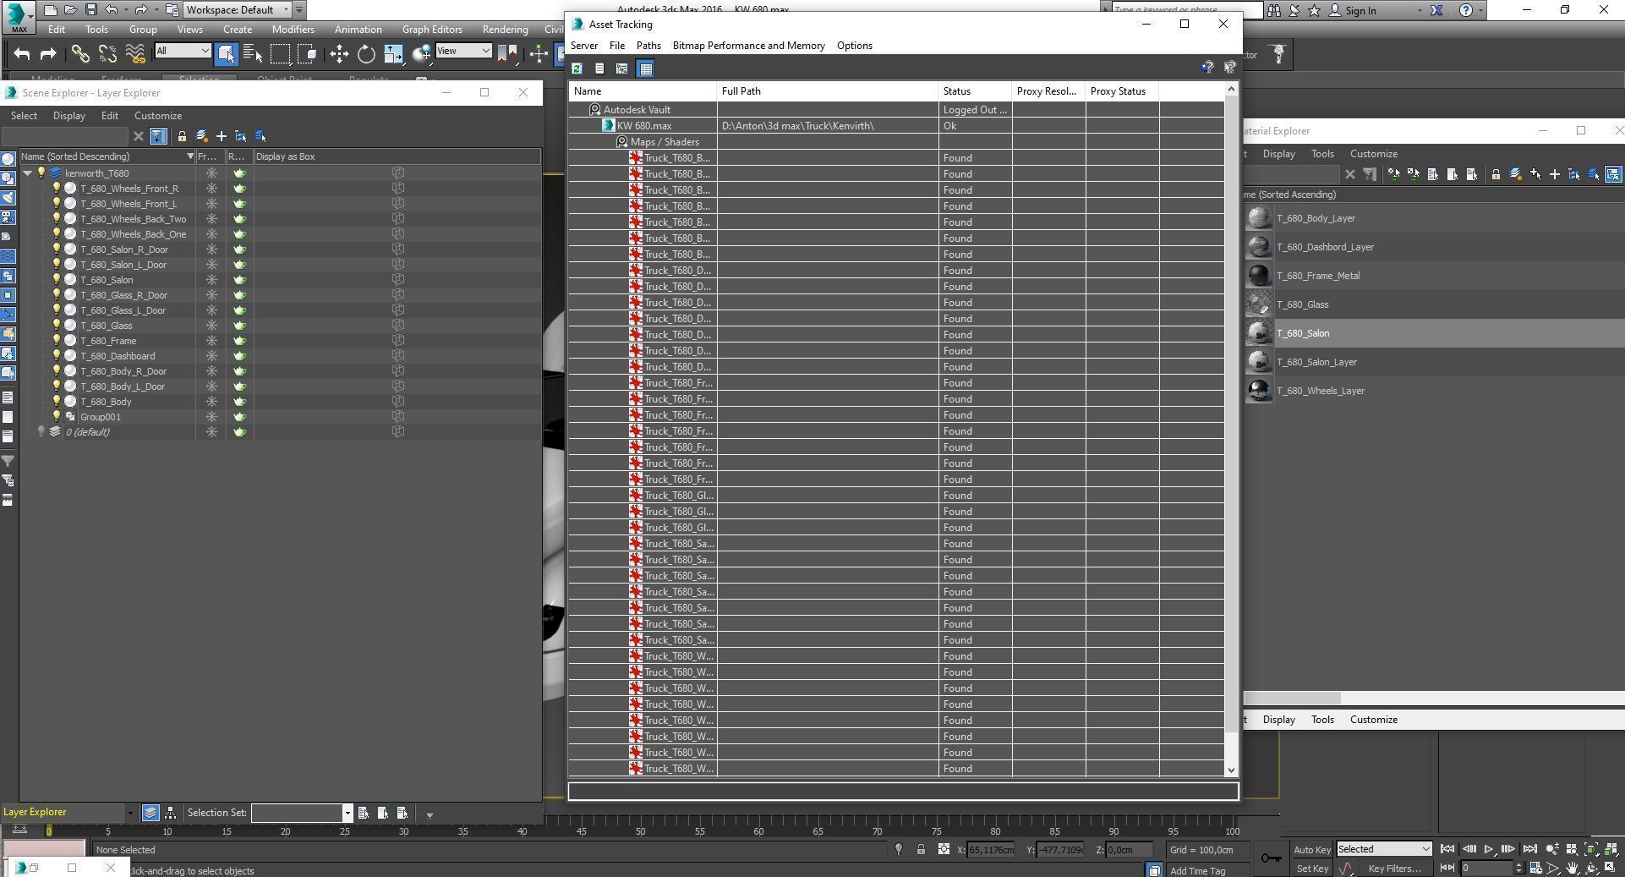1625x877 pixels.
Task: Refresh the Asset Tracking list
Action: (x=577, y=69)
